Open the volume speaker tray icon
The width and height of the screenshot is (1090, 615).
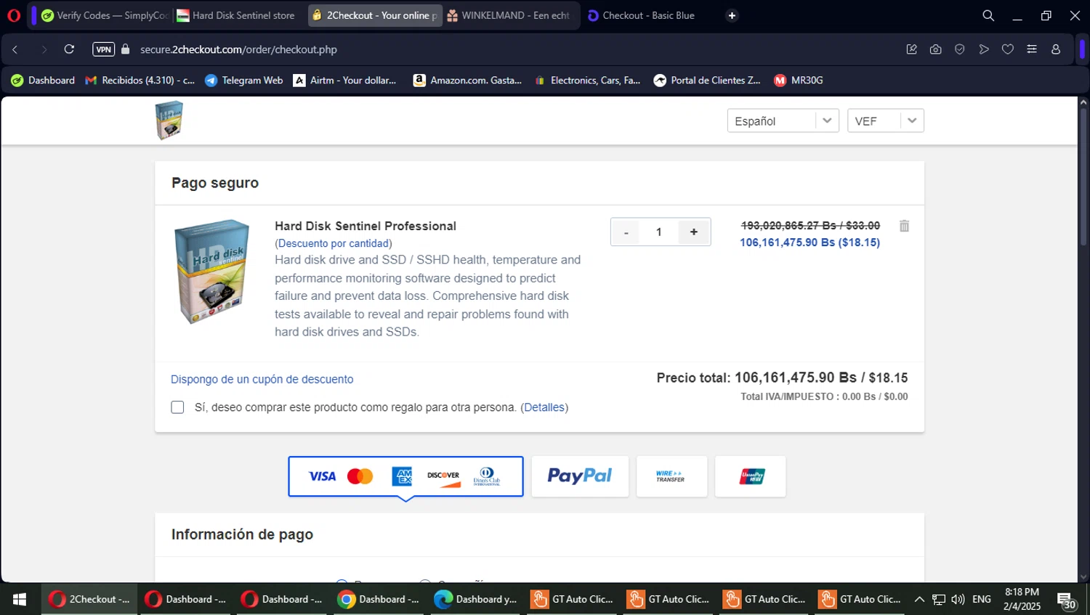coord(958,599)
